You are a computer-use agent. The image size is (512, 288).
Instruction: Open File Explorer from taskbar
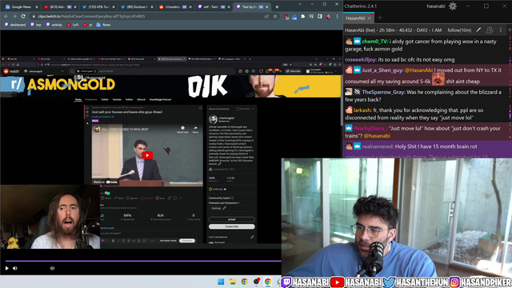233,282
